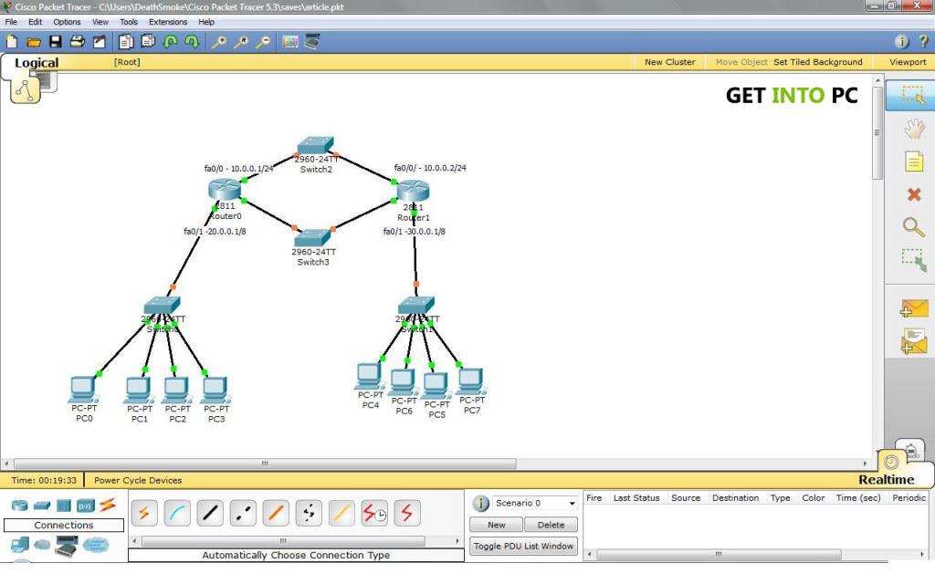Viewport: 935px width, 584px height.
Task: Open the Options menu
Action: pos(67,22)
